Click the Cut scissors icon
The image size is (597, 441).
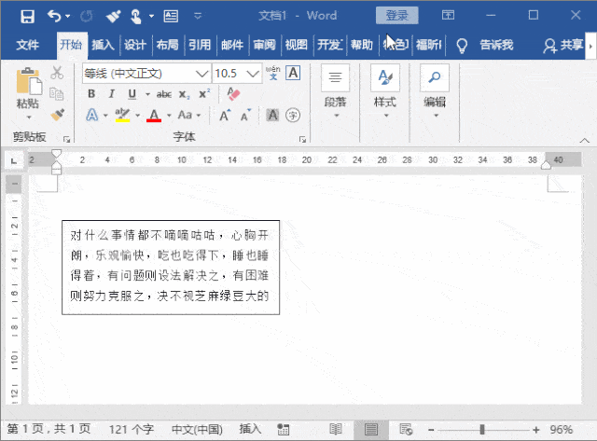tap(57, 73)
